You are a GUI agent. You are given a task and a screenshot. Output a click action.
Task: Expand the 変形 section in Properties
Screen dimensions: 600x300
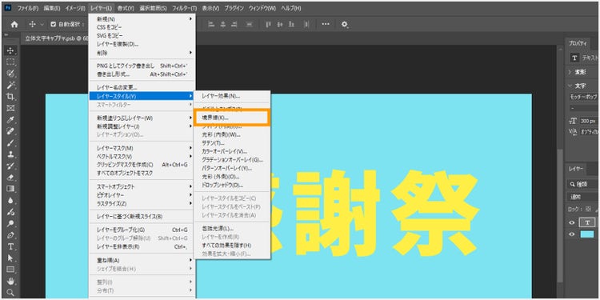point(570,72)
